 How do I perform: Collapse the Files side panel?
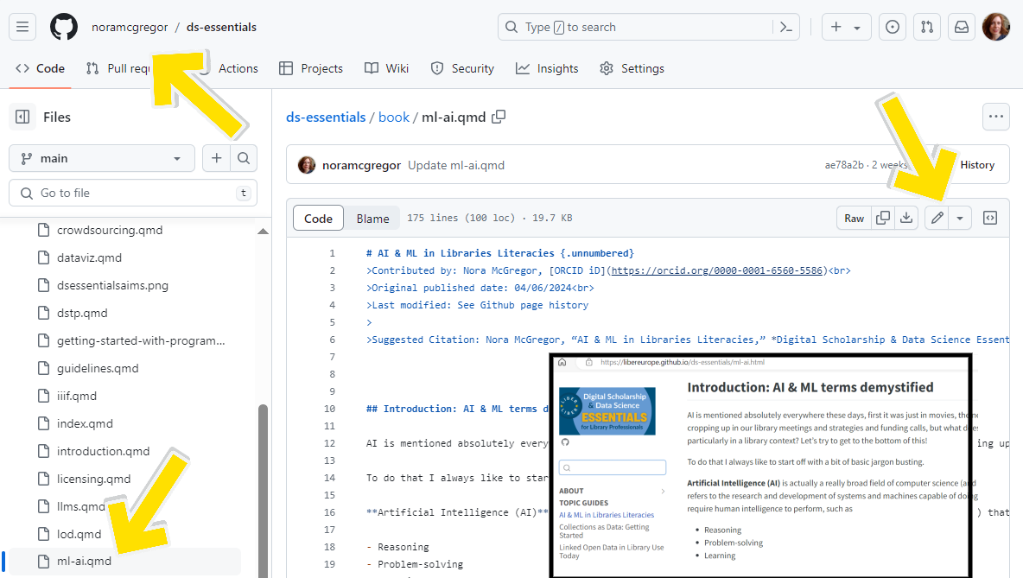[x=22, y=117]
